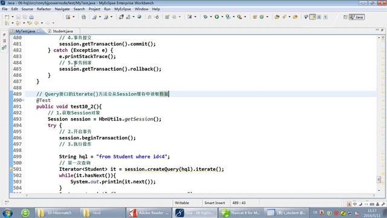Expand the Forward navigation history dropdown
The image size is (387, 218).
(53, 23)
